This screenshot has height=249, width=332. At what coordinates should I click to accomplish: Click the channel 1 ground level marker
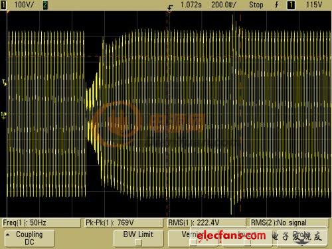pyautogui.click(x=4, y=115)
